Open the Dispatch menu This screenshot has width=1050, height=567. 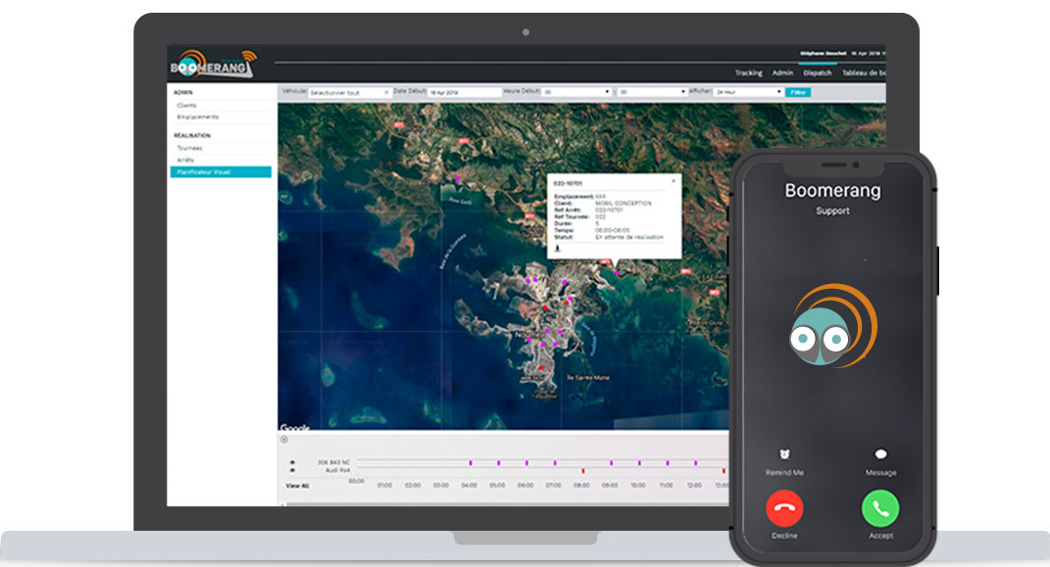817,72
